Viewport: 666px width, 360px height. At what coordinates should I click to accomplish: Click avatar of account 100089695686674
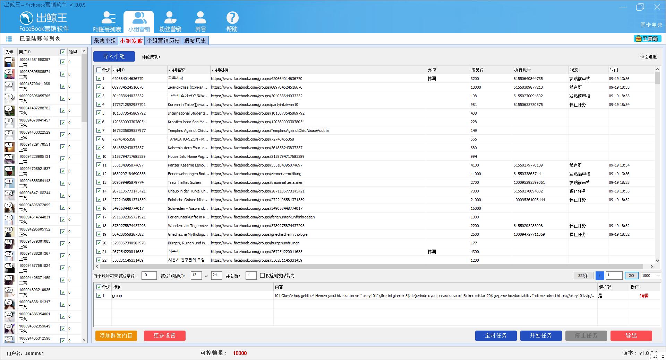click(x=9, y=74)
